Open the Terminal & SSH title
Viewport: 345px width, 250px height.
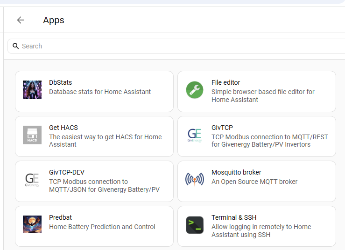pyautogui.click(x=234, y=217)
